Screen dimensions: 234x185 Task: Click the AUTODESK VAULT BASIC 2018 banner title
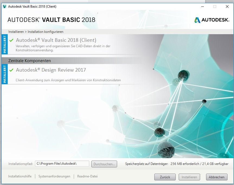pyautogui.click(x=51, y=20)
